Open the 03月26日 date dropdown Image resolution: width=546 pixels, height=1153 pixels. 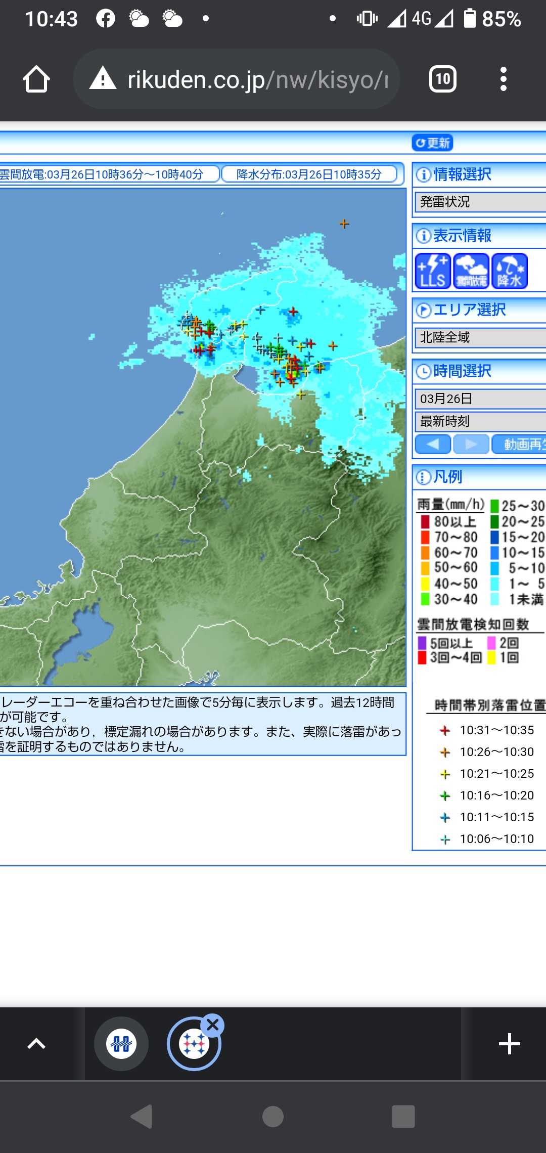(x=479, y=399)
